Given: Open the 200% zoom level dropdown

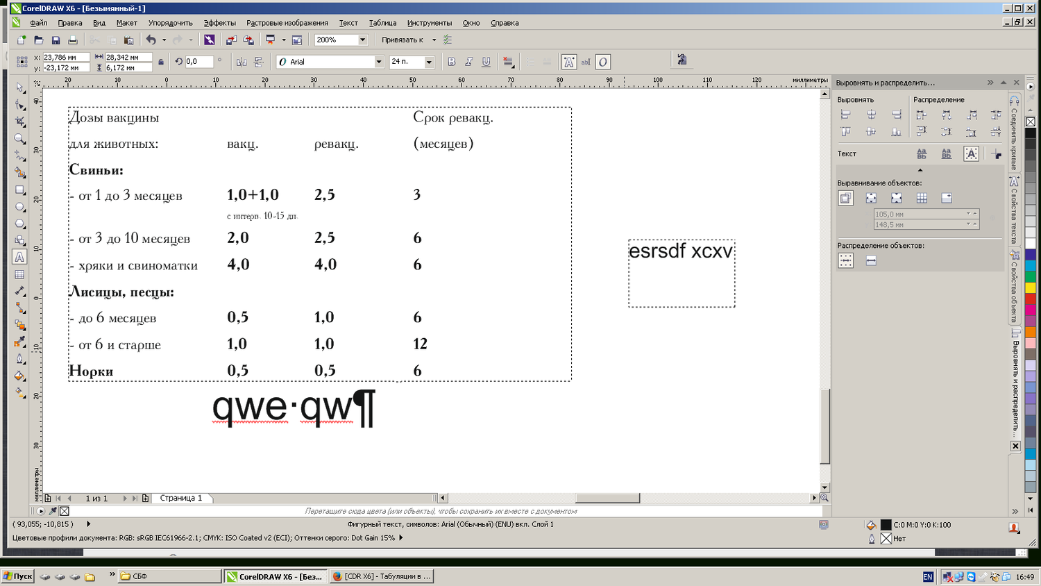Looking at the screenshot, I should coord(362,40).
